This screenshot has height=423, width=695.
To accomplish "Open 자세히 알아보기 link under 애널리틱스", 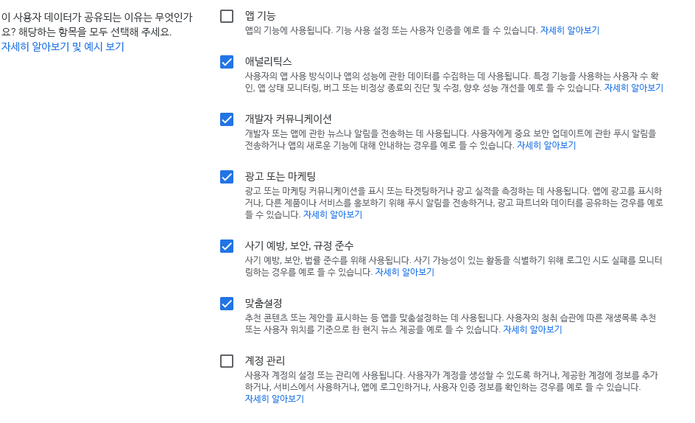I will (634, 88).
